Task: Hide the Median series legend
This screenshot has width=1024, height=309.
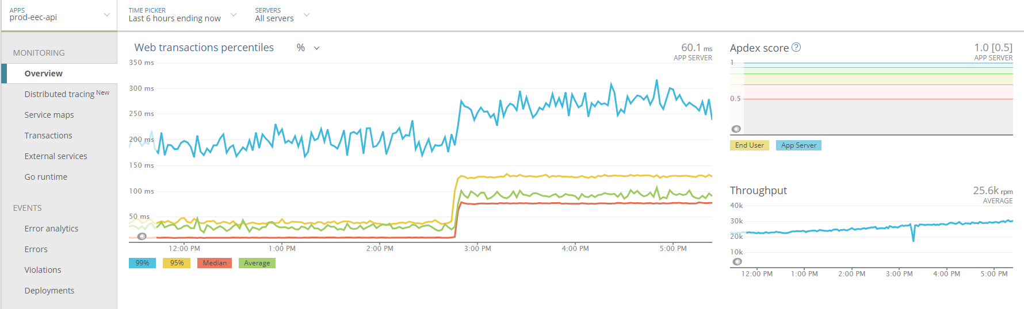Action: pyautogui.click(x=215, y=263)
